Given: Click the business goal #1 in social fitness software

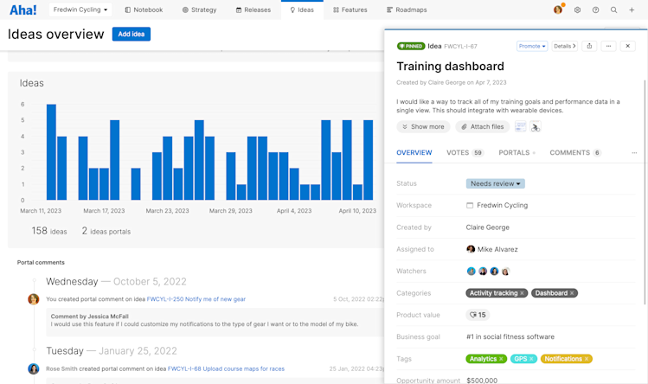Looking at the screenshot, I should (x=510, y=337).
